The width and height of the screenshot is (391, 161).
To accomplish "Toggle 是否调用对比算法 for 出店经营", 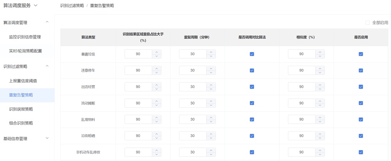I will click(252, 87).
